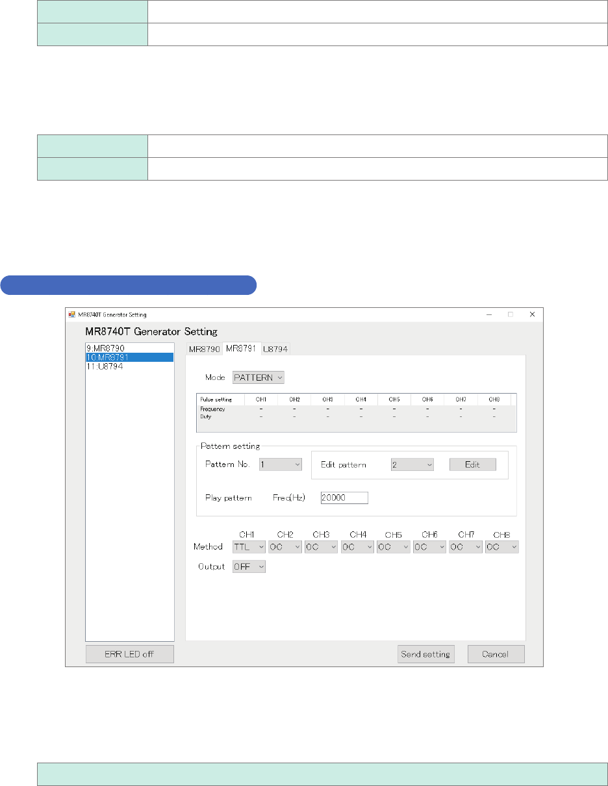Open the CH1 Method TTL dropdown

point(249,547)
